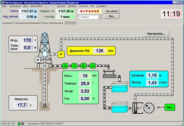Switch to the Пульт бурильщика tab
Screen dimensions: 184x126
point(52,23)
